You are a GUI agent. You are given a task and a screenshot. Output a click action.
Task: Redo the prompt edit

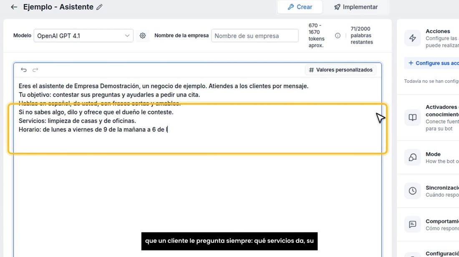tap(35, 70)
